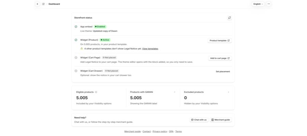Viewport: 307px width, 136px height.
Task: Refresh the storefront status
Action: point(230,18)
